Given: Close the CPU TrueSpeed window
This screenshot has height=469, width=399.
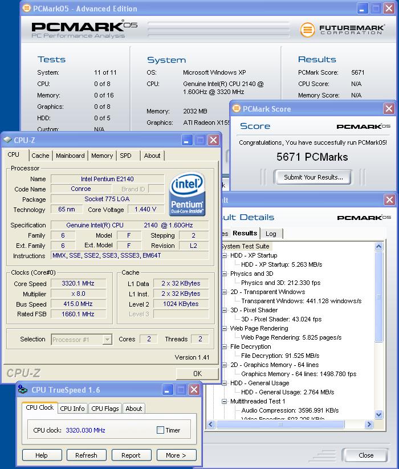Looking at the screenshot, I should pos(194,390).
